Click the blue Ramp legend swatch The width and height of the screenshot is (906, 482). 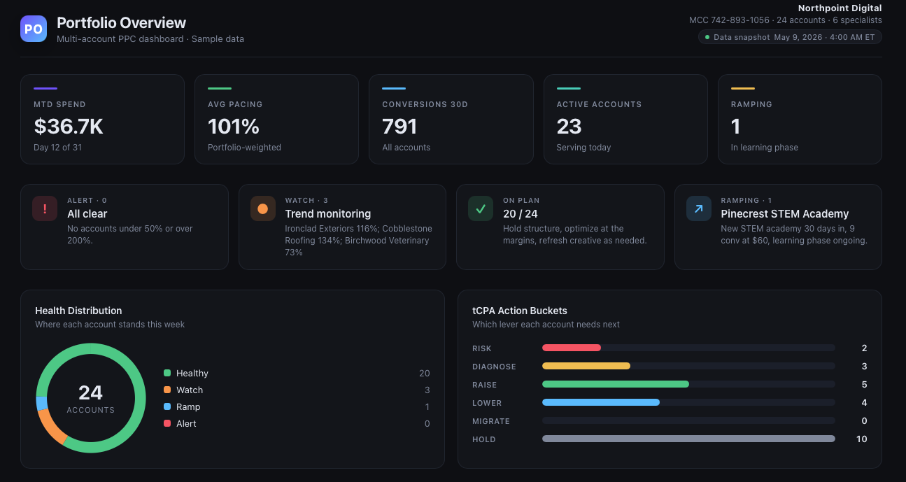coord(167,407)
